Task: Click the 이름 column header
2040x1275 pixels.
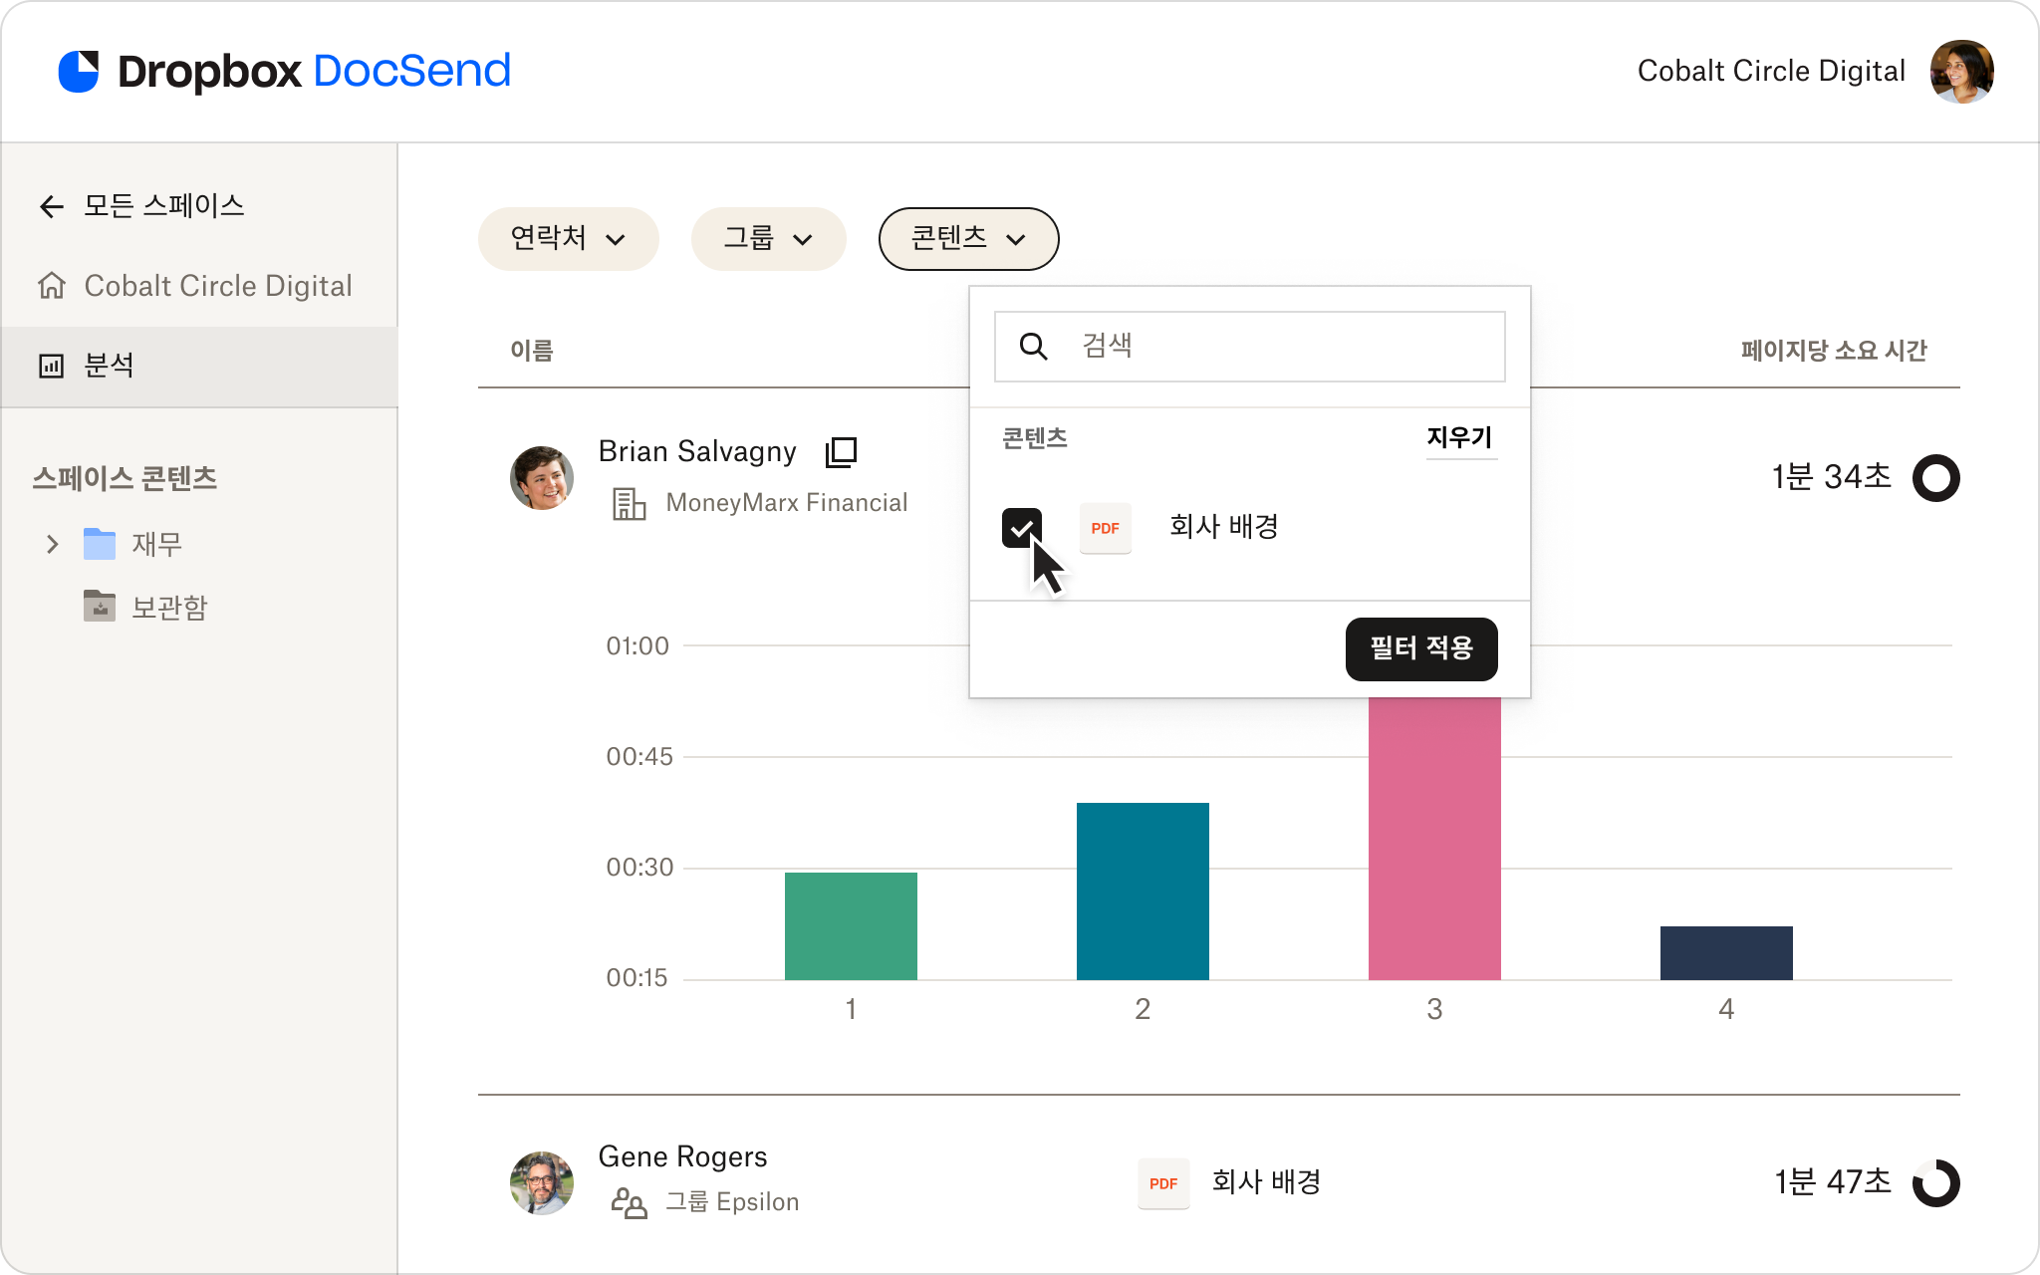Action: (532, 351)
